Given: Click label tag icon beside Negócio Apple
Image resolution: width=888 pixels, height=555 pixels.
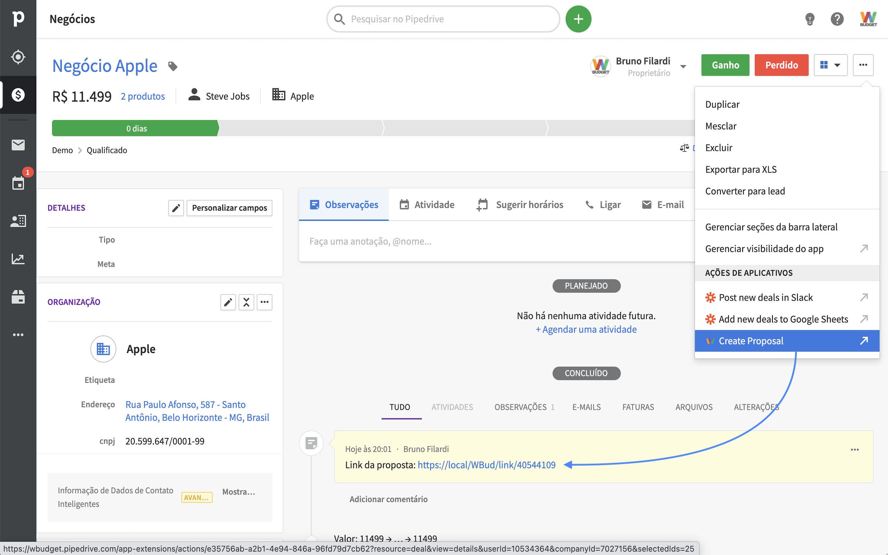Looking at the screenshot, I should pyautogui.click(x=172, y=67).
